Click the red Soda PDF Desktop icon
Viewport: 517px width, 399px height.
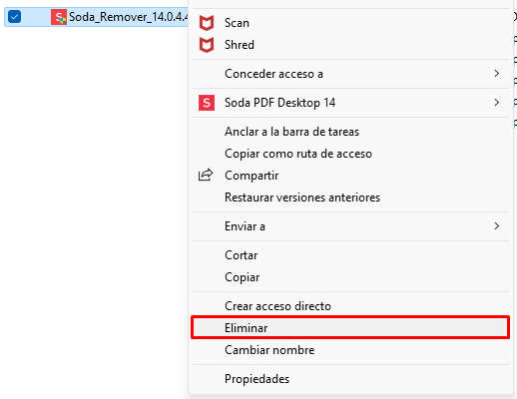click(207, 103)
